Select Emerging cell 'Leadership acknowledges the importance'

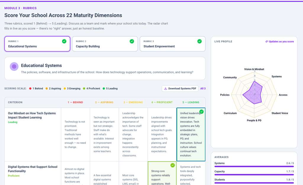(133, 134)
